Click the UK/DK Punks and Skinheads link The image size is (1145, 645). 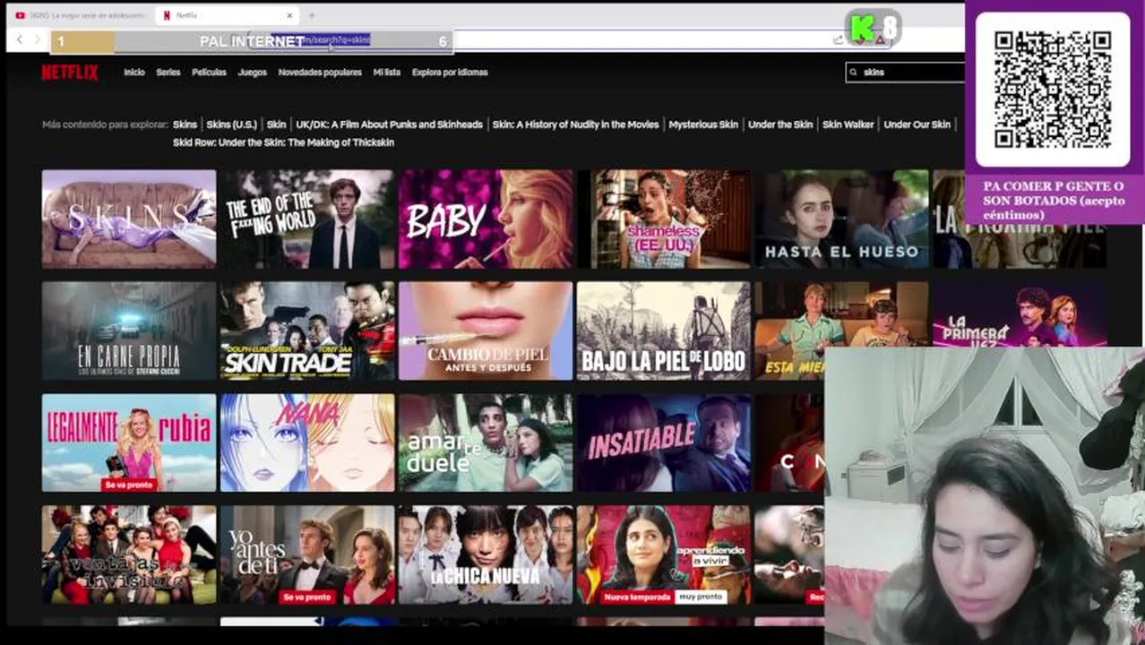point(389,125)
